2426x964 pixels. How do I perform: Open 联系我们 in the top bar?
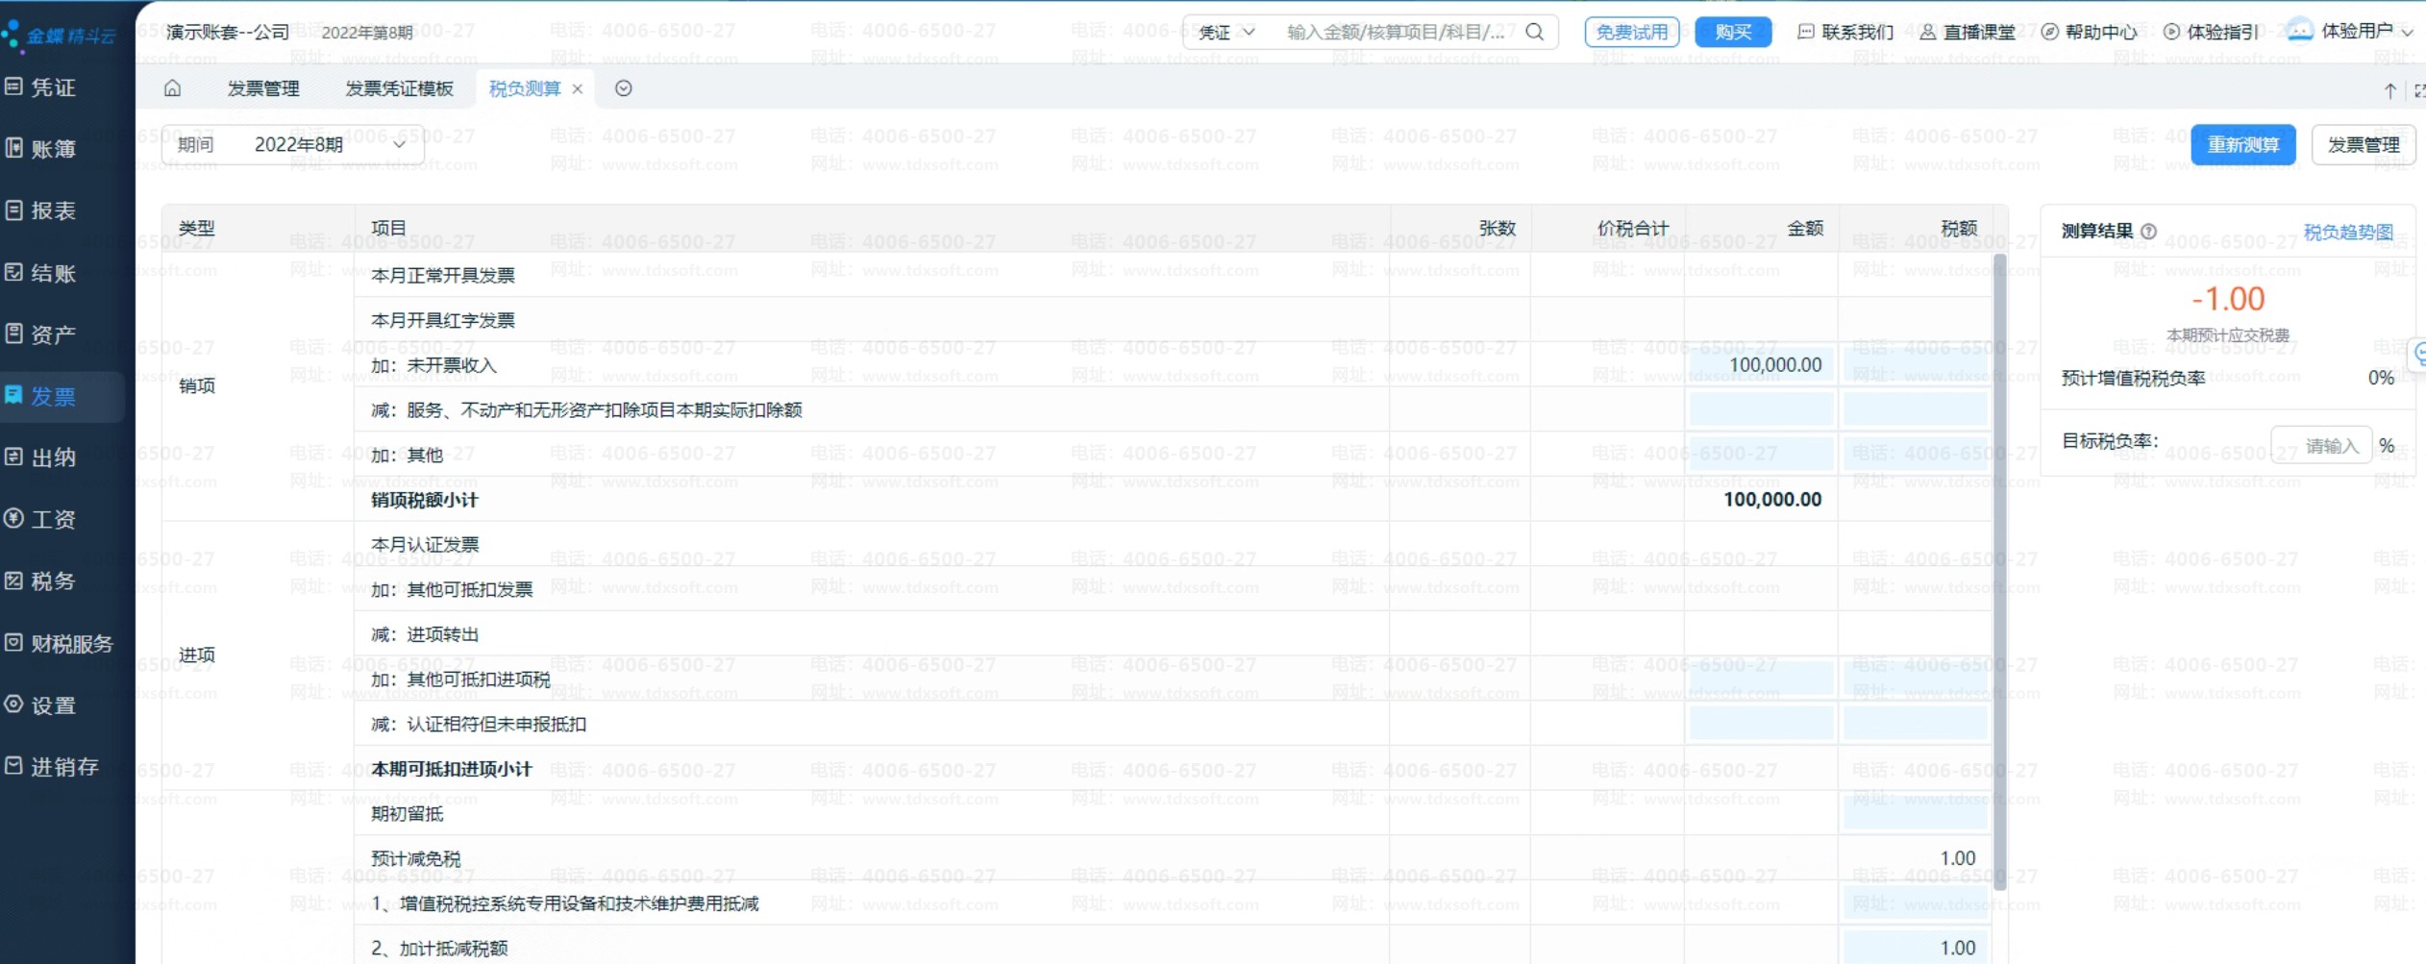click(1845, 33)
